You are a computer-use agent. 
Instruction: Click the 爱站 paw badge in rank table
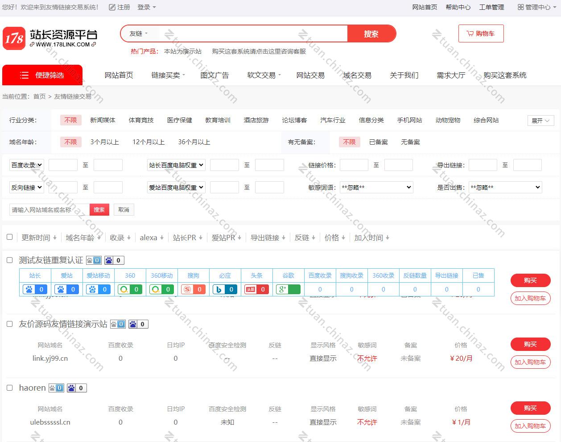[67, 289]
